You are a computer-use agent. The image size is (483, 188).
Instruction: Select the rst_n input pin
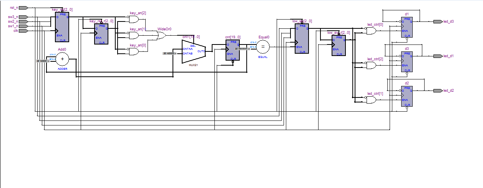click(x=23, y=8)
